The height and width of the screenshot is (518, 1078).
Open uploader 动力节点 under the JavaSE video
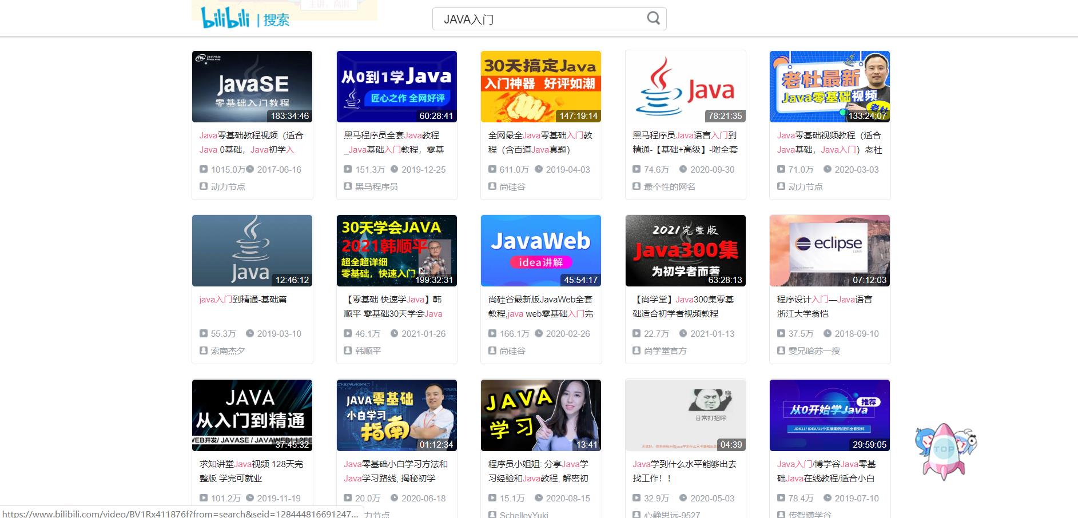pos(228,187)
